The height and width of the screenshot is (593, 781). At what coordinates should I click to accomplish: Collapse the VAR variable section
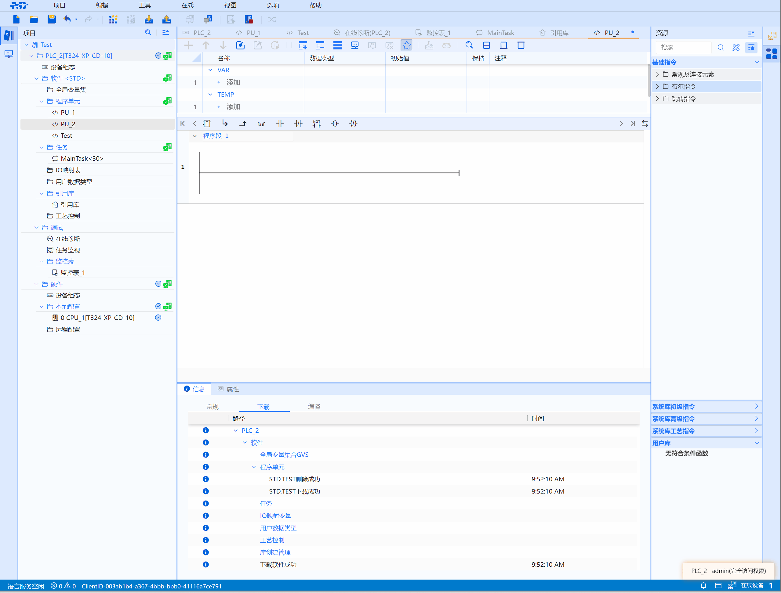[211, 70]
